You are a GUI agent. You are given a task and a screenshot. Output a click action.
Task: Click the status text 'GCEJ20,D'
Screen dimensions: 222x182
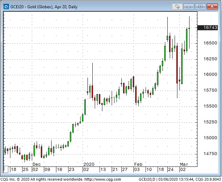pyautogui.click(x=147, y=180)
